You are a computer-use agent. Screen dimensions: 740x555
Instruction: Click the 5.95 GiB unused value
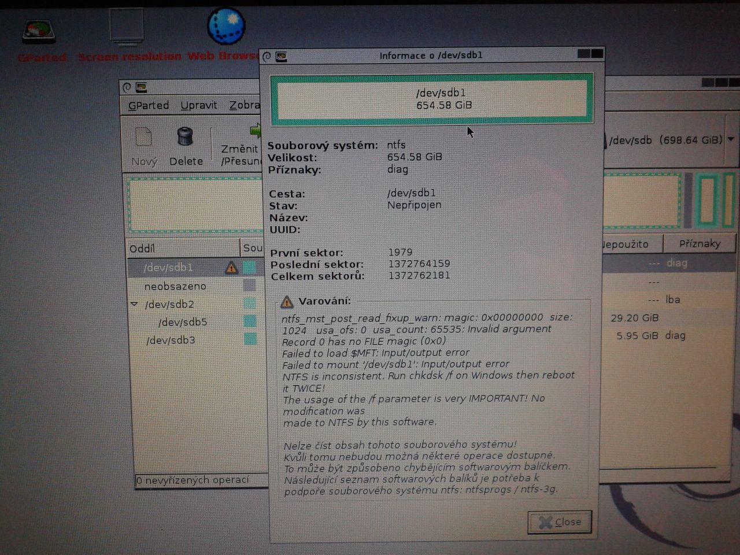tap(637, 335)
